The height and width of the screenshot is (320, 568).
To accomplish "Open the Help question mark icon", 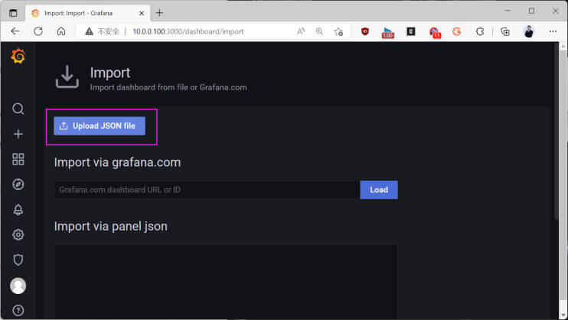I will 18,310.
